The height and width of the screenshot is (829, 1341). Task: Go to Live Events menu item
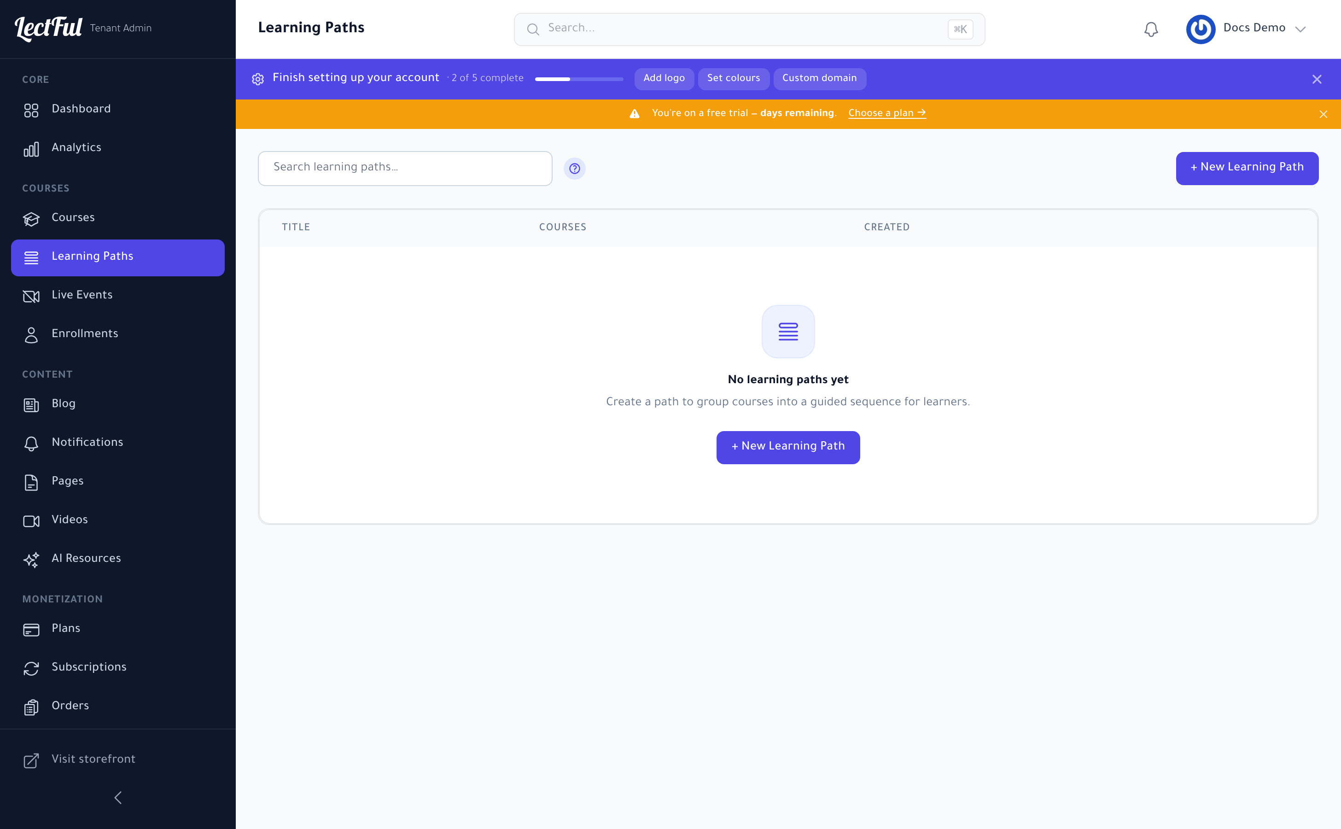pos(118,296)
